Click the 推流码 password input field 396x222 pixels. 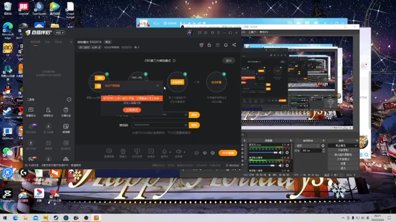pos(159,125)
